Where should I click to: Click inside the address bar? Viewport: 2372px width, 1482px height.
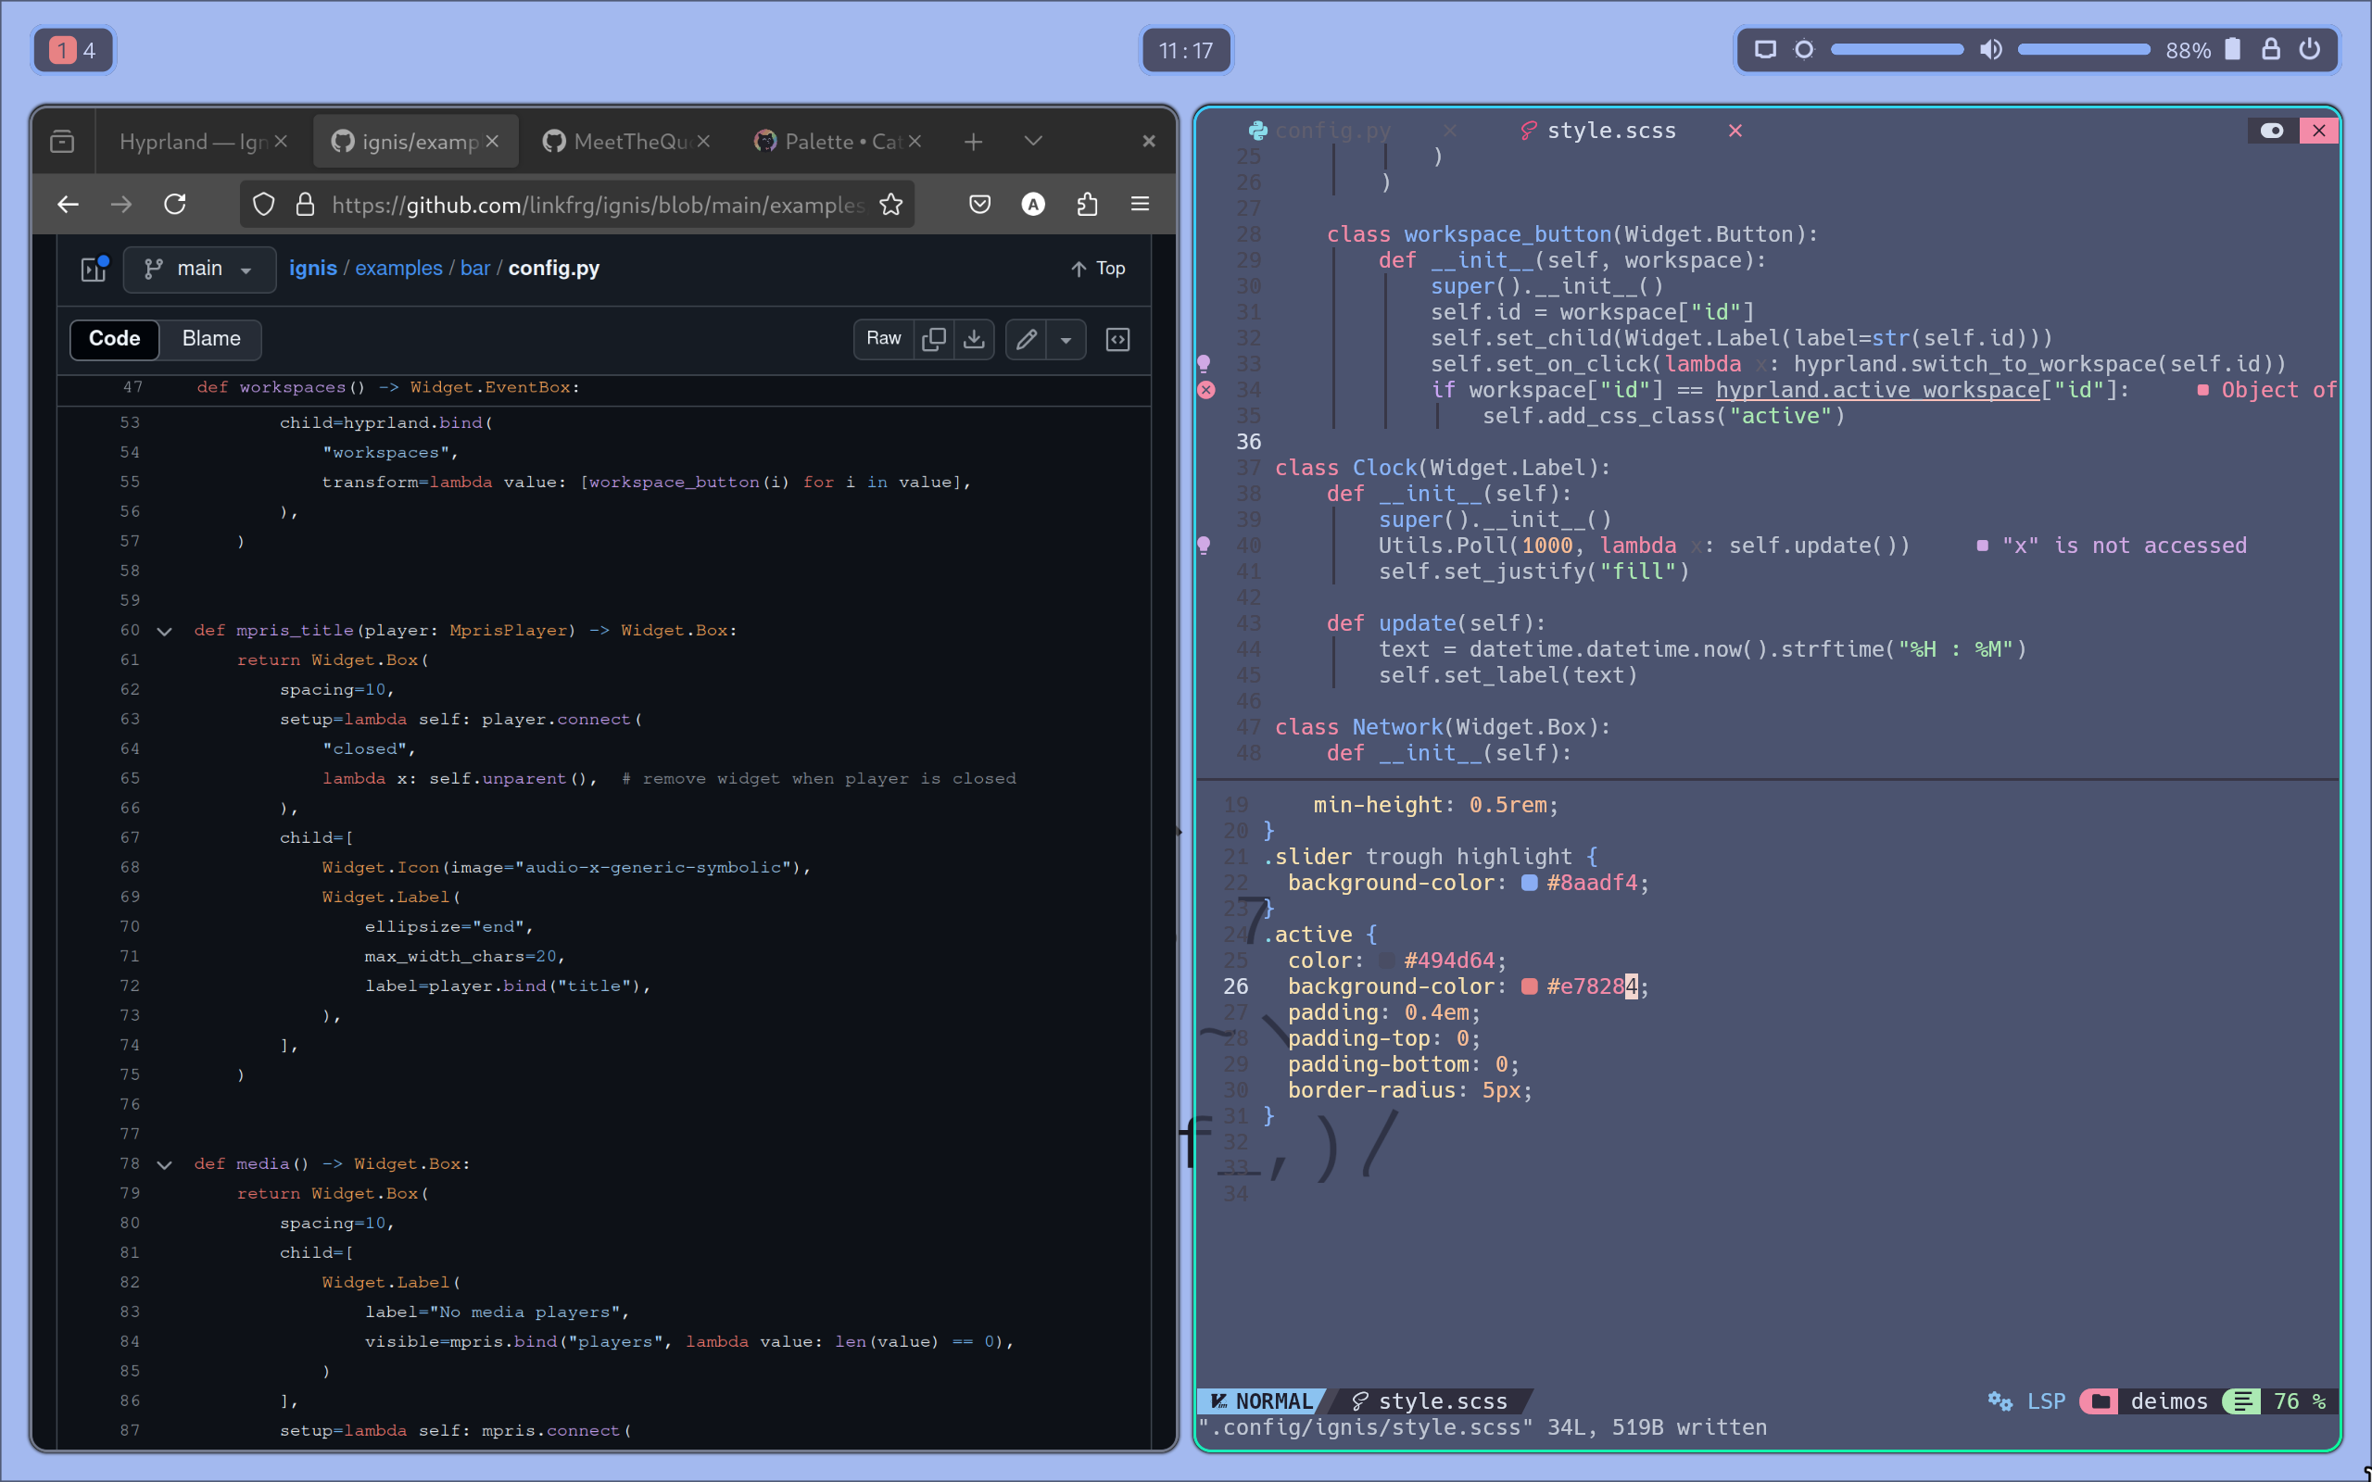click(x=588, y=204)
